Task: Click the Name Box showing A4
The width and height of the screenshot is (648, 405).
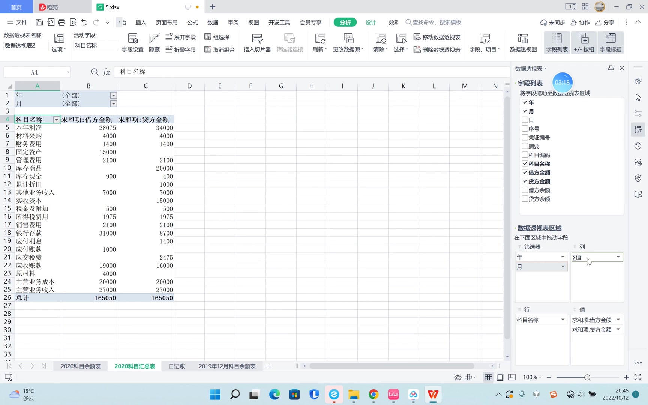Action: point(37,72)
